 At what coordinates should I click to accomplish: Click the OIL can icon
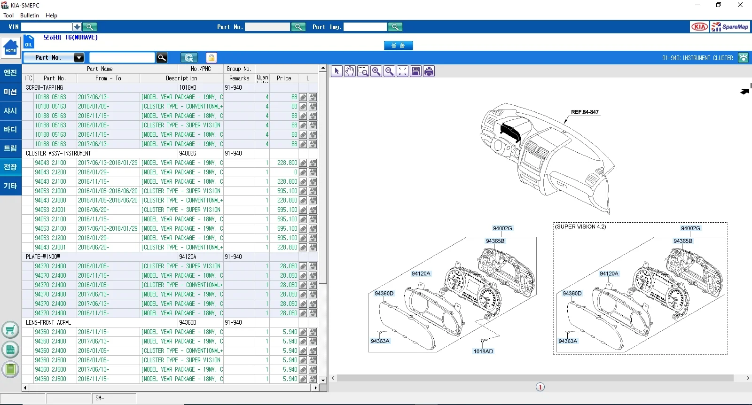pyautogui.click(x=29, y=42)
